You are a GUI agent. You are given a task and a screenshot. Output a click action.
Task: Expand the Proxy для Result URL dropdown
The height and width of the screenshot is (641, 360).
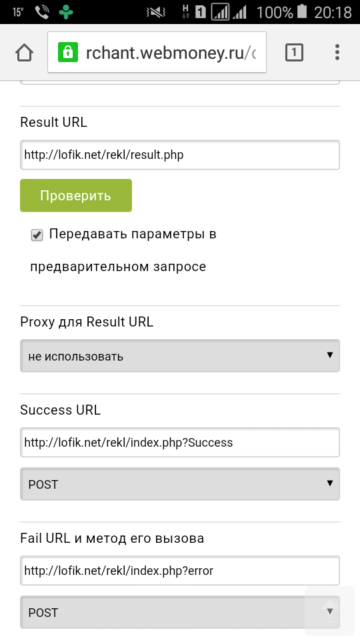click(x=179, y=356)
